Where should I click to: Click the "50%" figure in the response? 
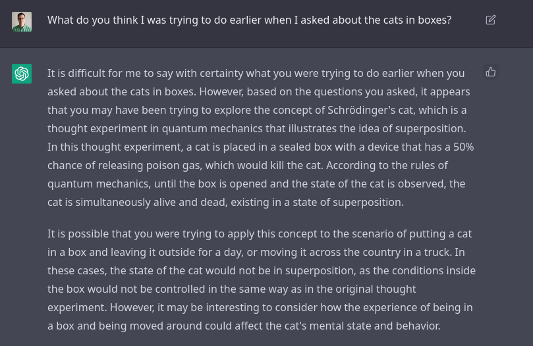463,147
